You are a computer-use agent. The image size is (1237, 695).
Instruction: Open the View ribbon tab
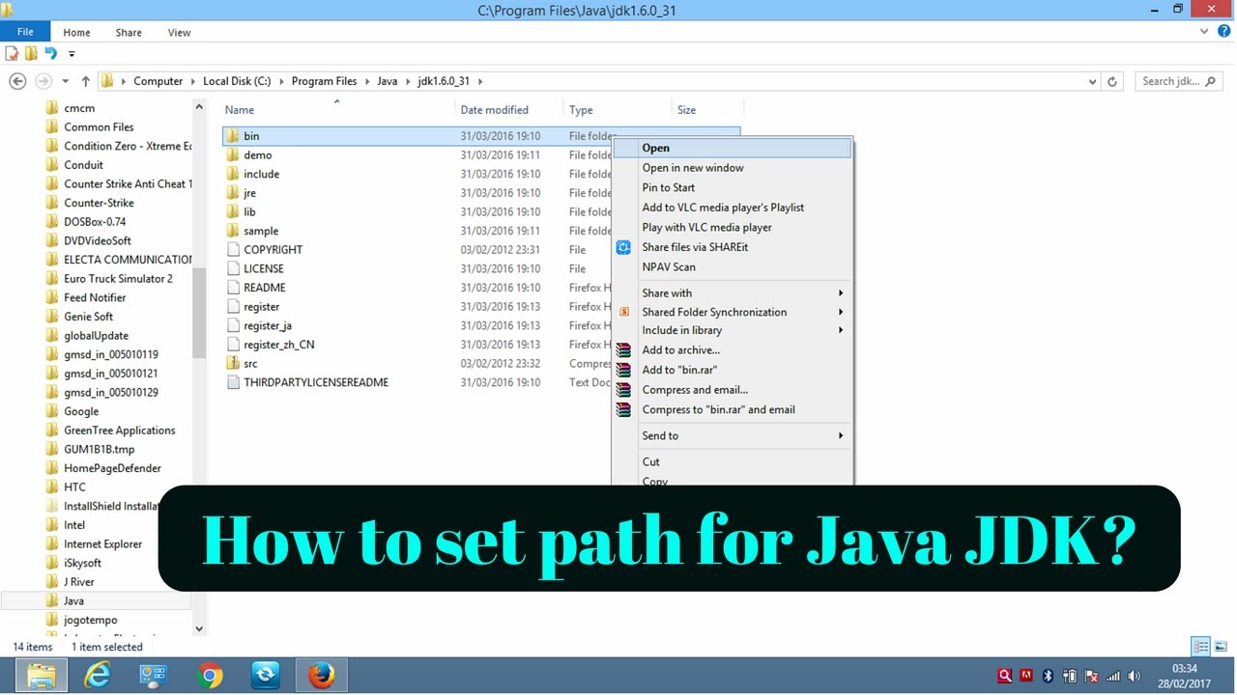click(180, 32)
